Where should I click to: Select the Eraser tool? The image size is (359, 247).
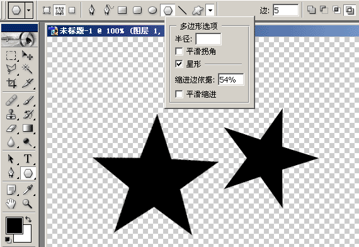tap(11, 129)
